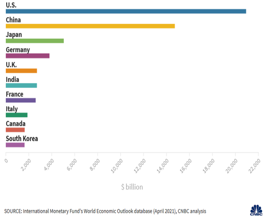
Task: Select the 22,000 axis tick label
Action: tap(254, 168)
